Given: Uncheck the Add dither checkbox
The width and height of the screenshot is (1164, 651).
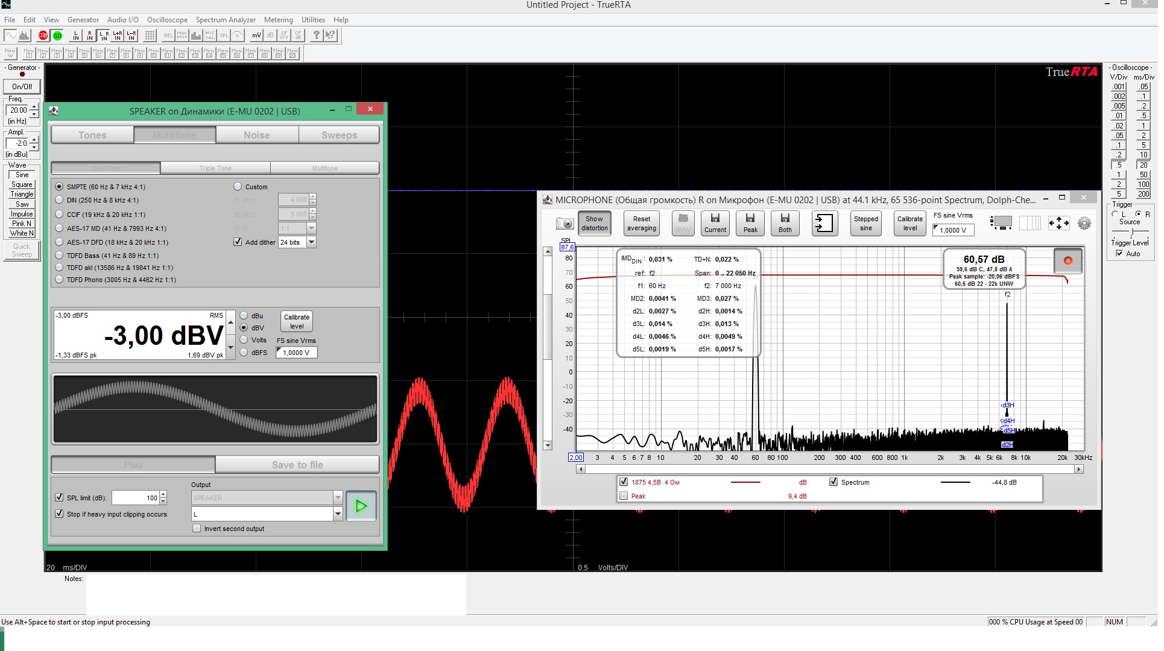Looking at the screenshot, I should click(x=238, y=242).
